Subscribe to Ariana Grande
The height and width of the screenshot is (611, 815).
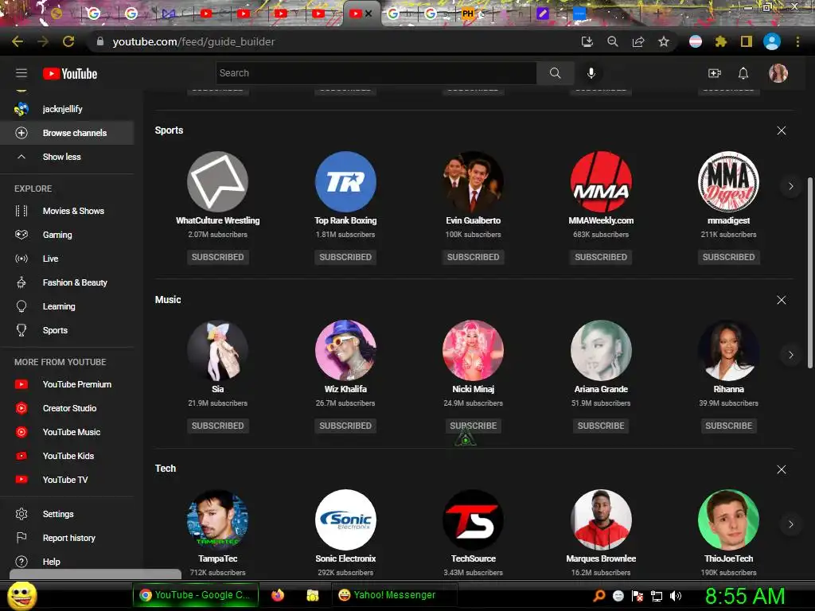pos(601,426)
